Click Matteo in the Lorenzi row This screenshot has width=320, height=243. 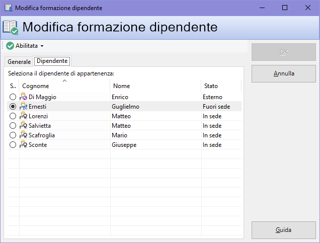click(121, 116)
